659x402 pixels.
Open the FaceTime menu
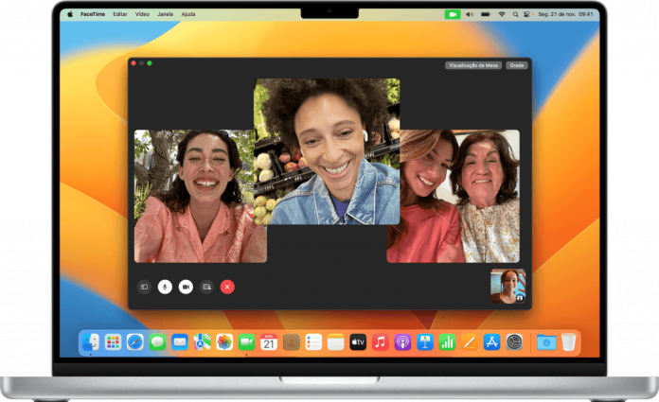(x=93, y=14)
